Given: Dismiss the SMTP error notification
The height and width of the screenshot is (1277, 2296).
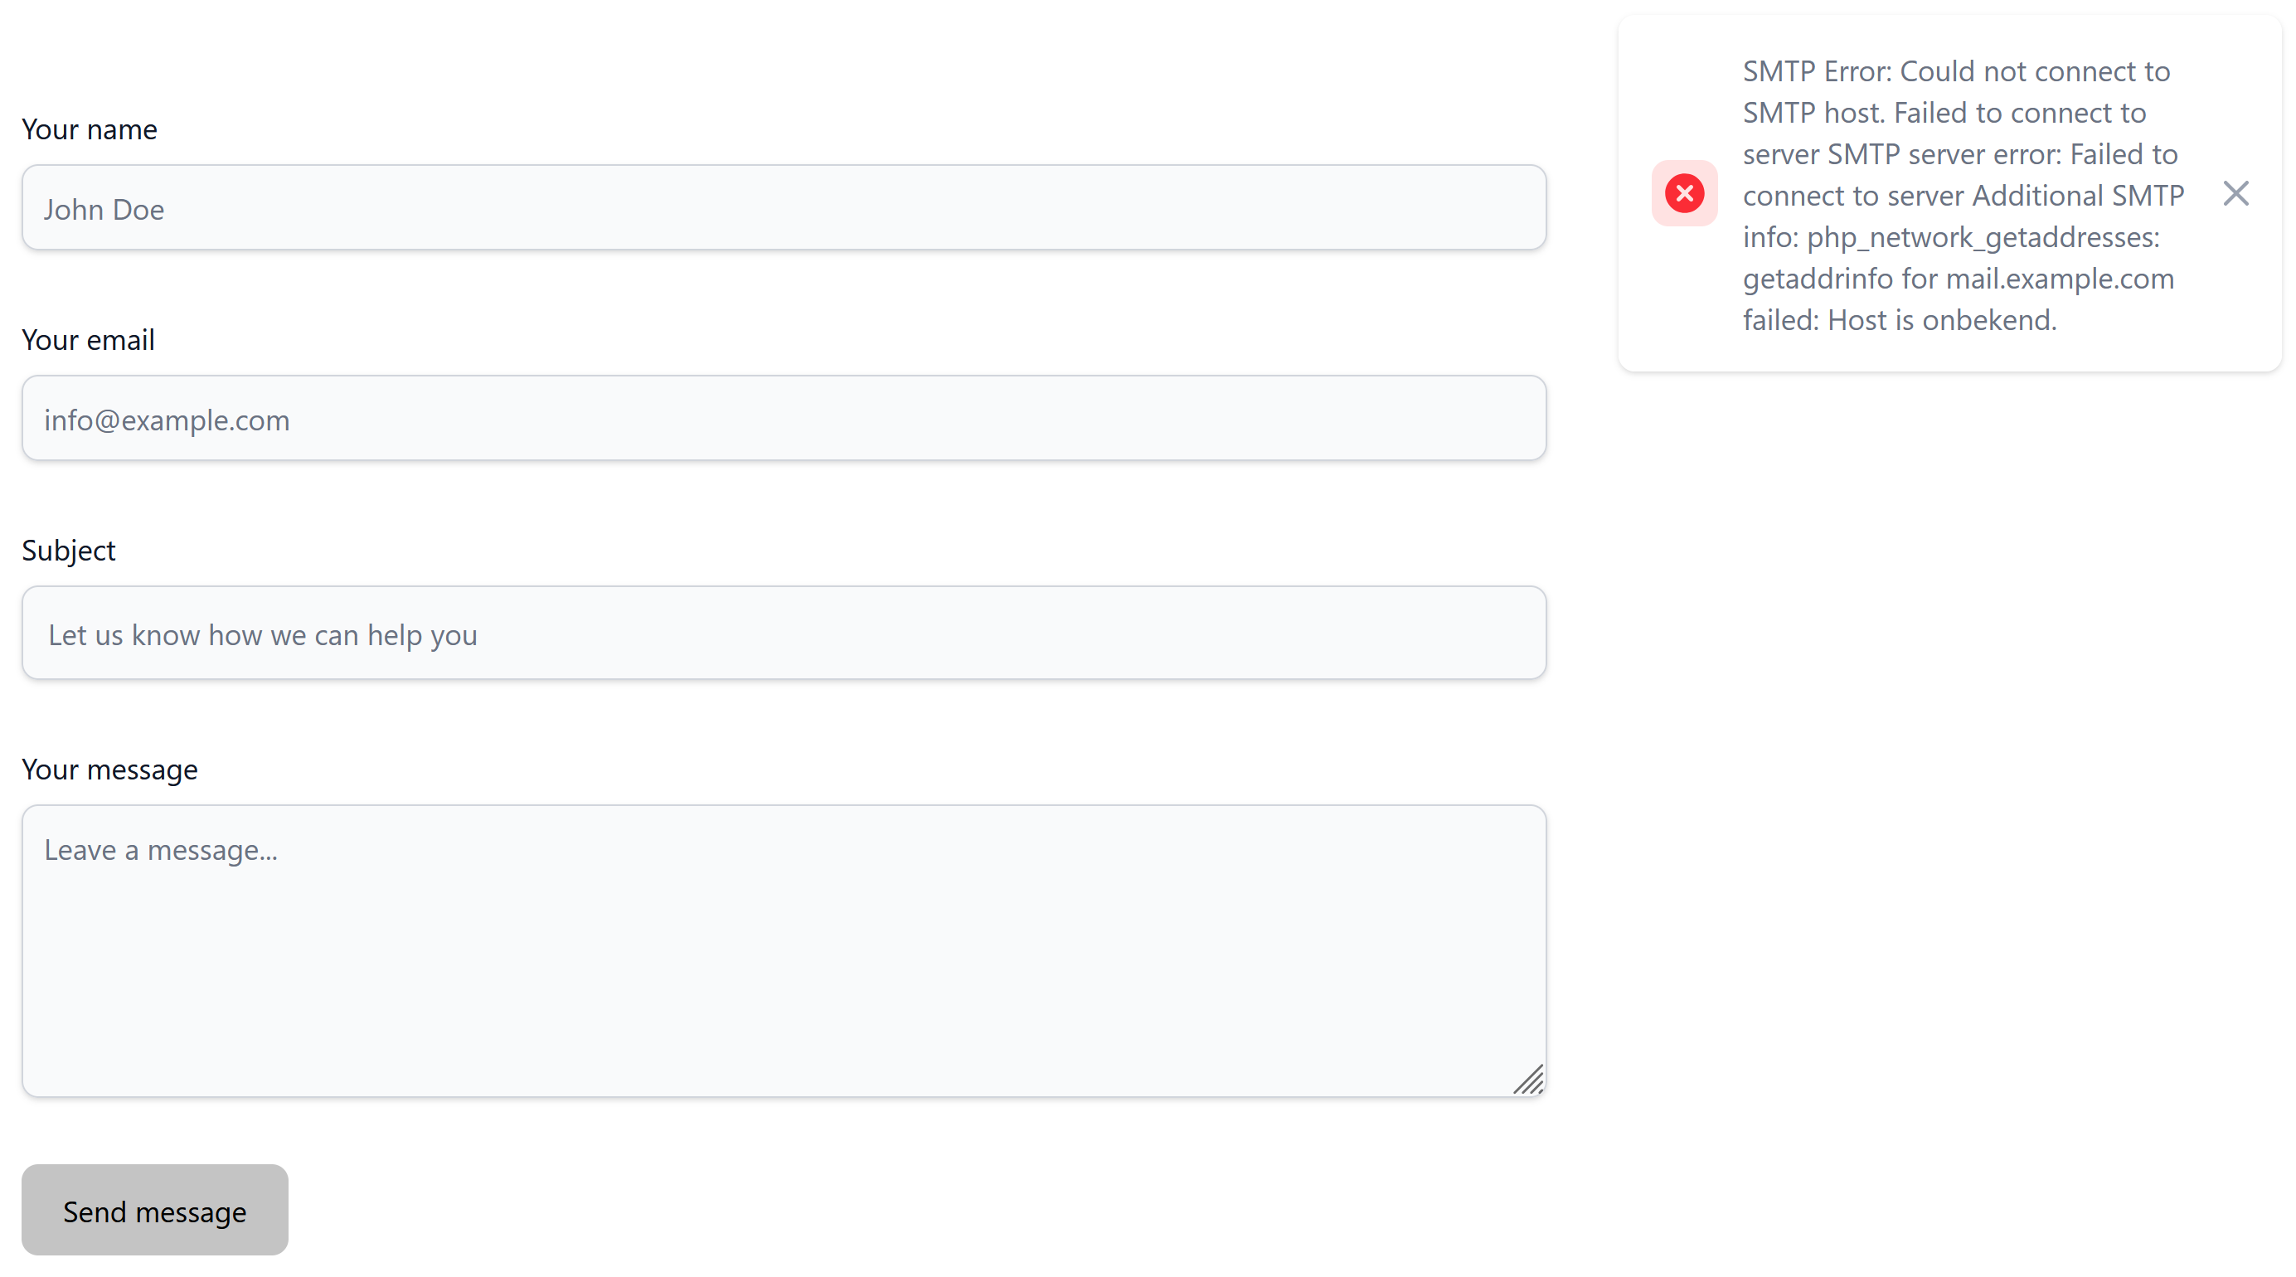Looking at the screenshot, I should point(2235,193).
